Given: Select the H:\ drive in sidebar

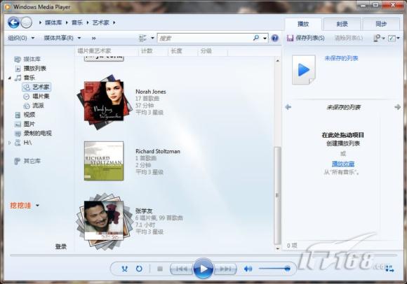Looking at the screenshot, I should 27,143.
